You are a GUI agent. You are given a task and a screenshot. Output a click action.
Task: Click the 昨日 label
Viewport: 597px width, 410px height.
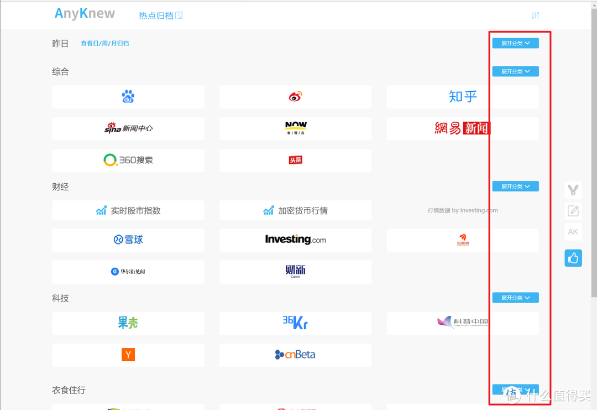(61, 44)
